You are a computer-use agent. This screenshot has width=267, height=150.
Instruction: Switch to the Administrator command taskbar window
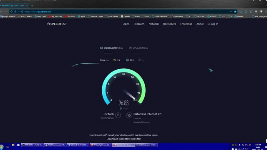146,145
